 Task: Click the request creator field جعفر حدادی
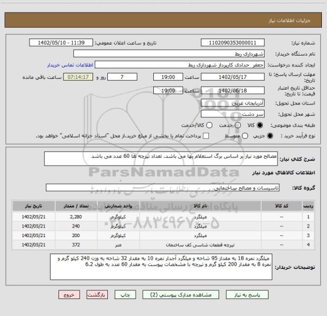click(179, 65)
